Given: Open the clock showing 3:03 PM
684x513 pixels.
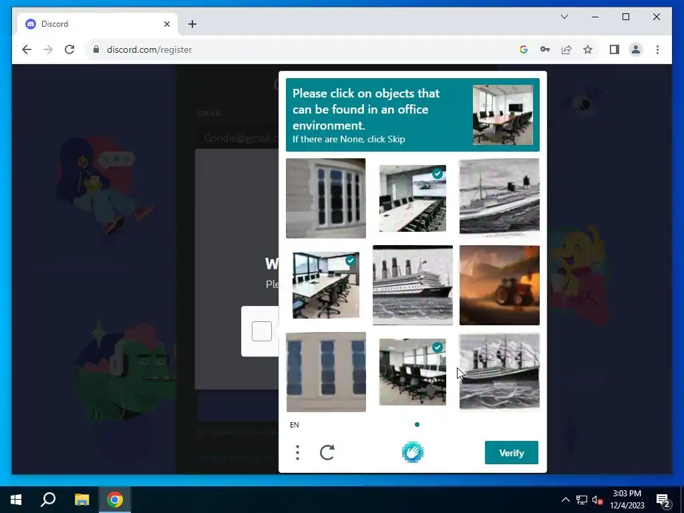Looking at the screenshot, I should [627, 500].
